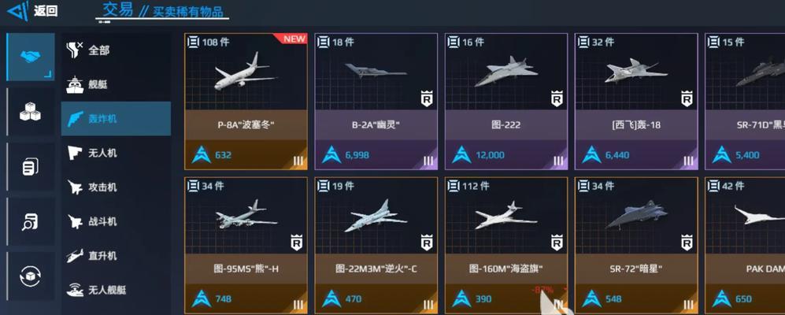Image resolution: width=785 pixels, height=315 pixels.
Task: Click the ship icon beside 舰艇
Action: [75, 84]
